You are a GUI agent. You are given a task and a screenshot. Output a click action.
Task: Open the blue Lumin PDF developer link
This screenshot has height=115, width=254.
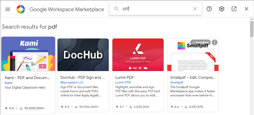123,82
